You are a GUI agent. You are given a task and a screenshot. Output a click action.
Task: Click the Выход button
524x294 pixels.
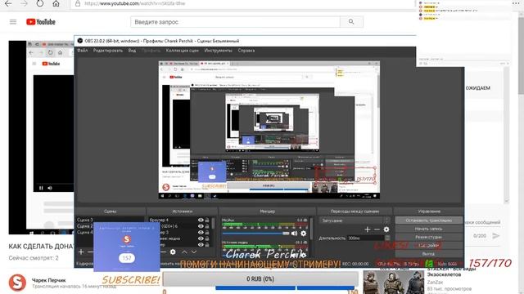[x=429, y=254]
